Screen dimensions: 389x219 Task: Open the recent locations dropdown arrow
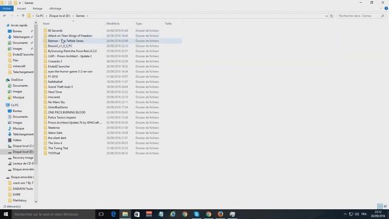pos(18,16)
